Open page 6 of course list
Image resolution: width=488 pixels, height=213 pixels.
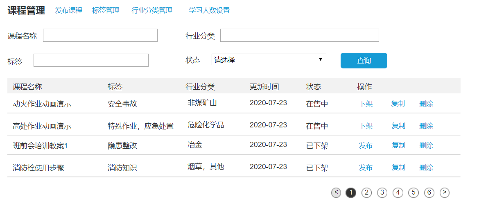coord(429,193)
